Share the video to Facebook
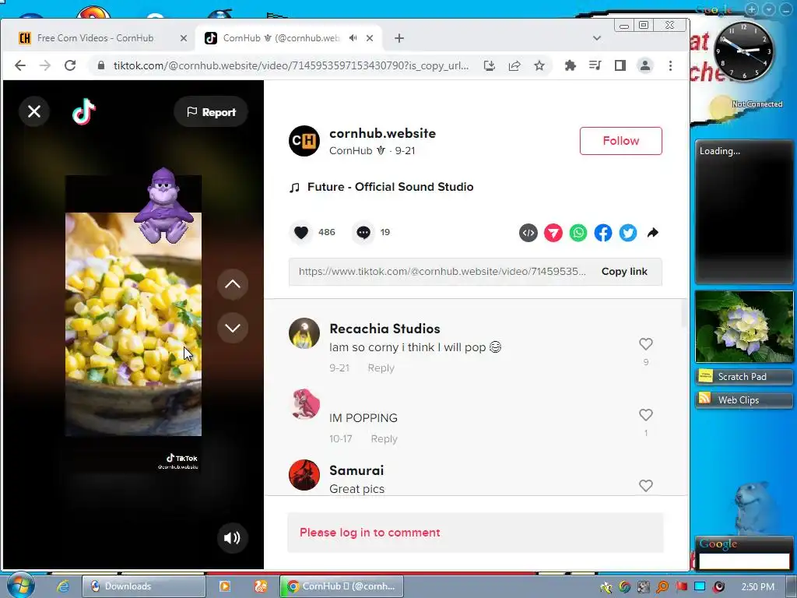Viewport: 797px width, 598px height. coord(603,233)
